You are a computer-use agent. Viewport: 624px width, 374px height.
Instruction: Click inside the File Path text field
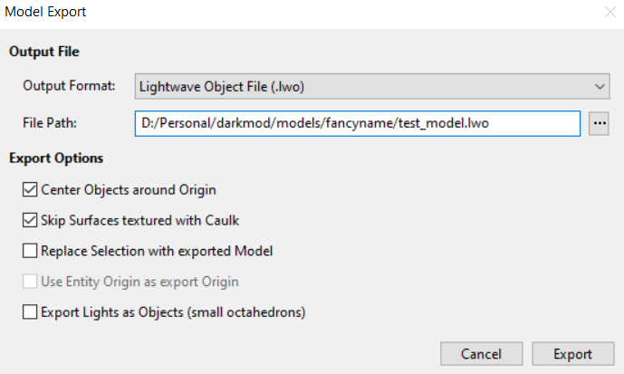coord(357,122)
